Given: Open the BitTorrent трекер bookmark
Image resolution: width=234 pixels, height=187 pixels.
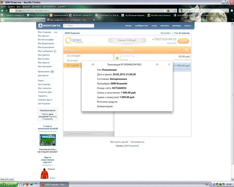Looking at the screenshot, I should (x=81, y=15).
